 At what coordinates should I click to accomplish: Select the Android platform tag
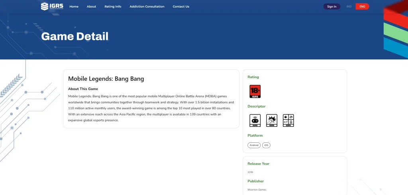point(254,145)
